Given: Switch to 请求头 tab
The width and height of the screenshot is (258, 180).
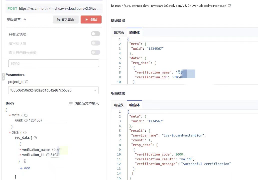Looking at the screenshot, I should tap(119, 32).
